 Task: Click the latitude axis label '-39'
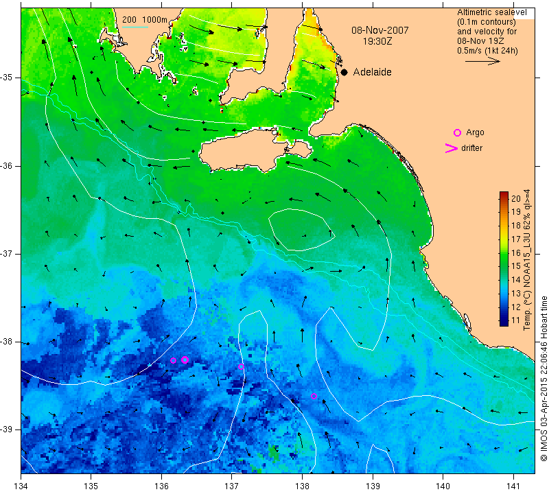coord(7,430)
